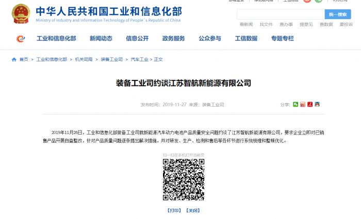
Task: Open 工业和信息化部 breadcrumb link
Action: tap(52, 60)
